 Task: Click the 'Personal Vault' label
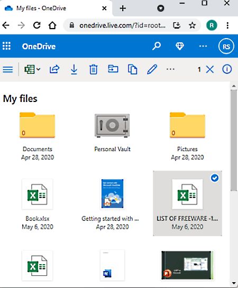click(x=112, y=149)
